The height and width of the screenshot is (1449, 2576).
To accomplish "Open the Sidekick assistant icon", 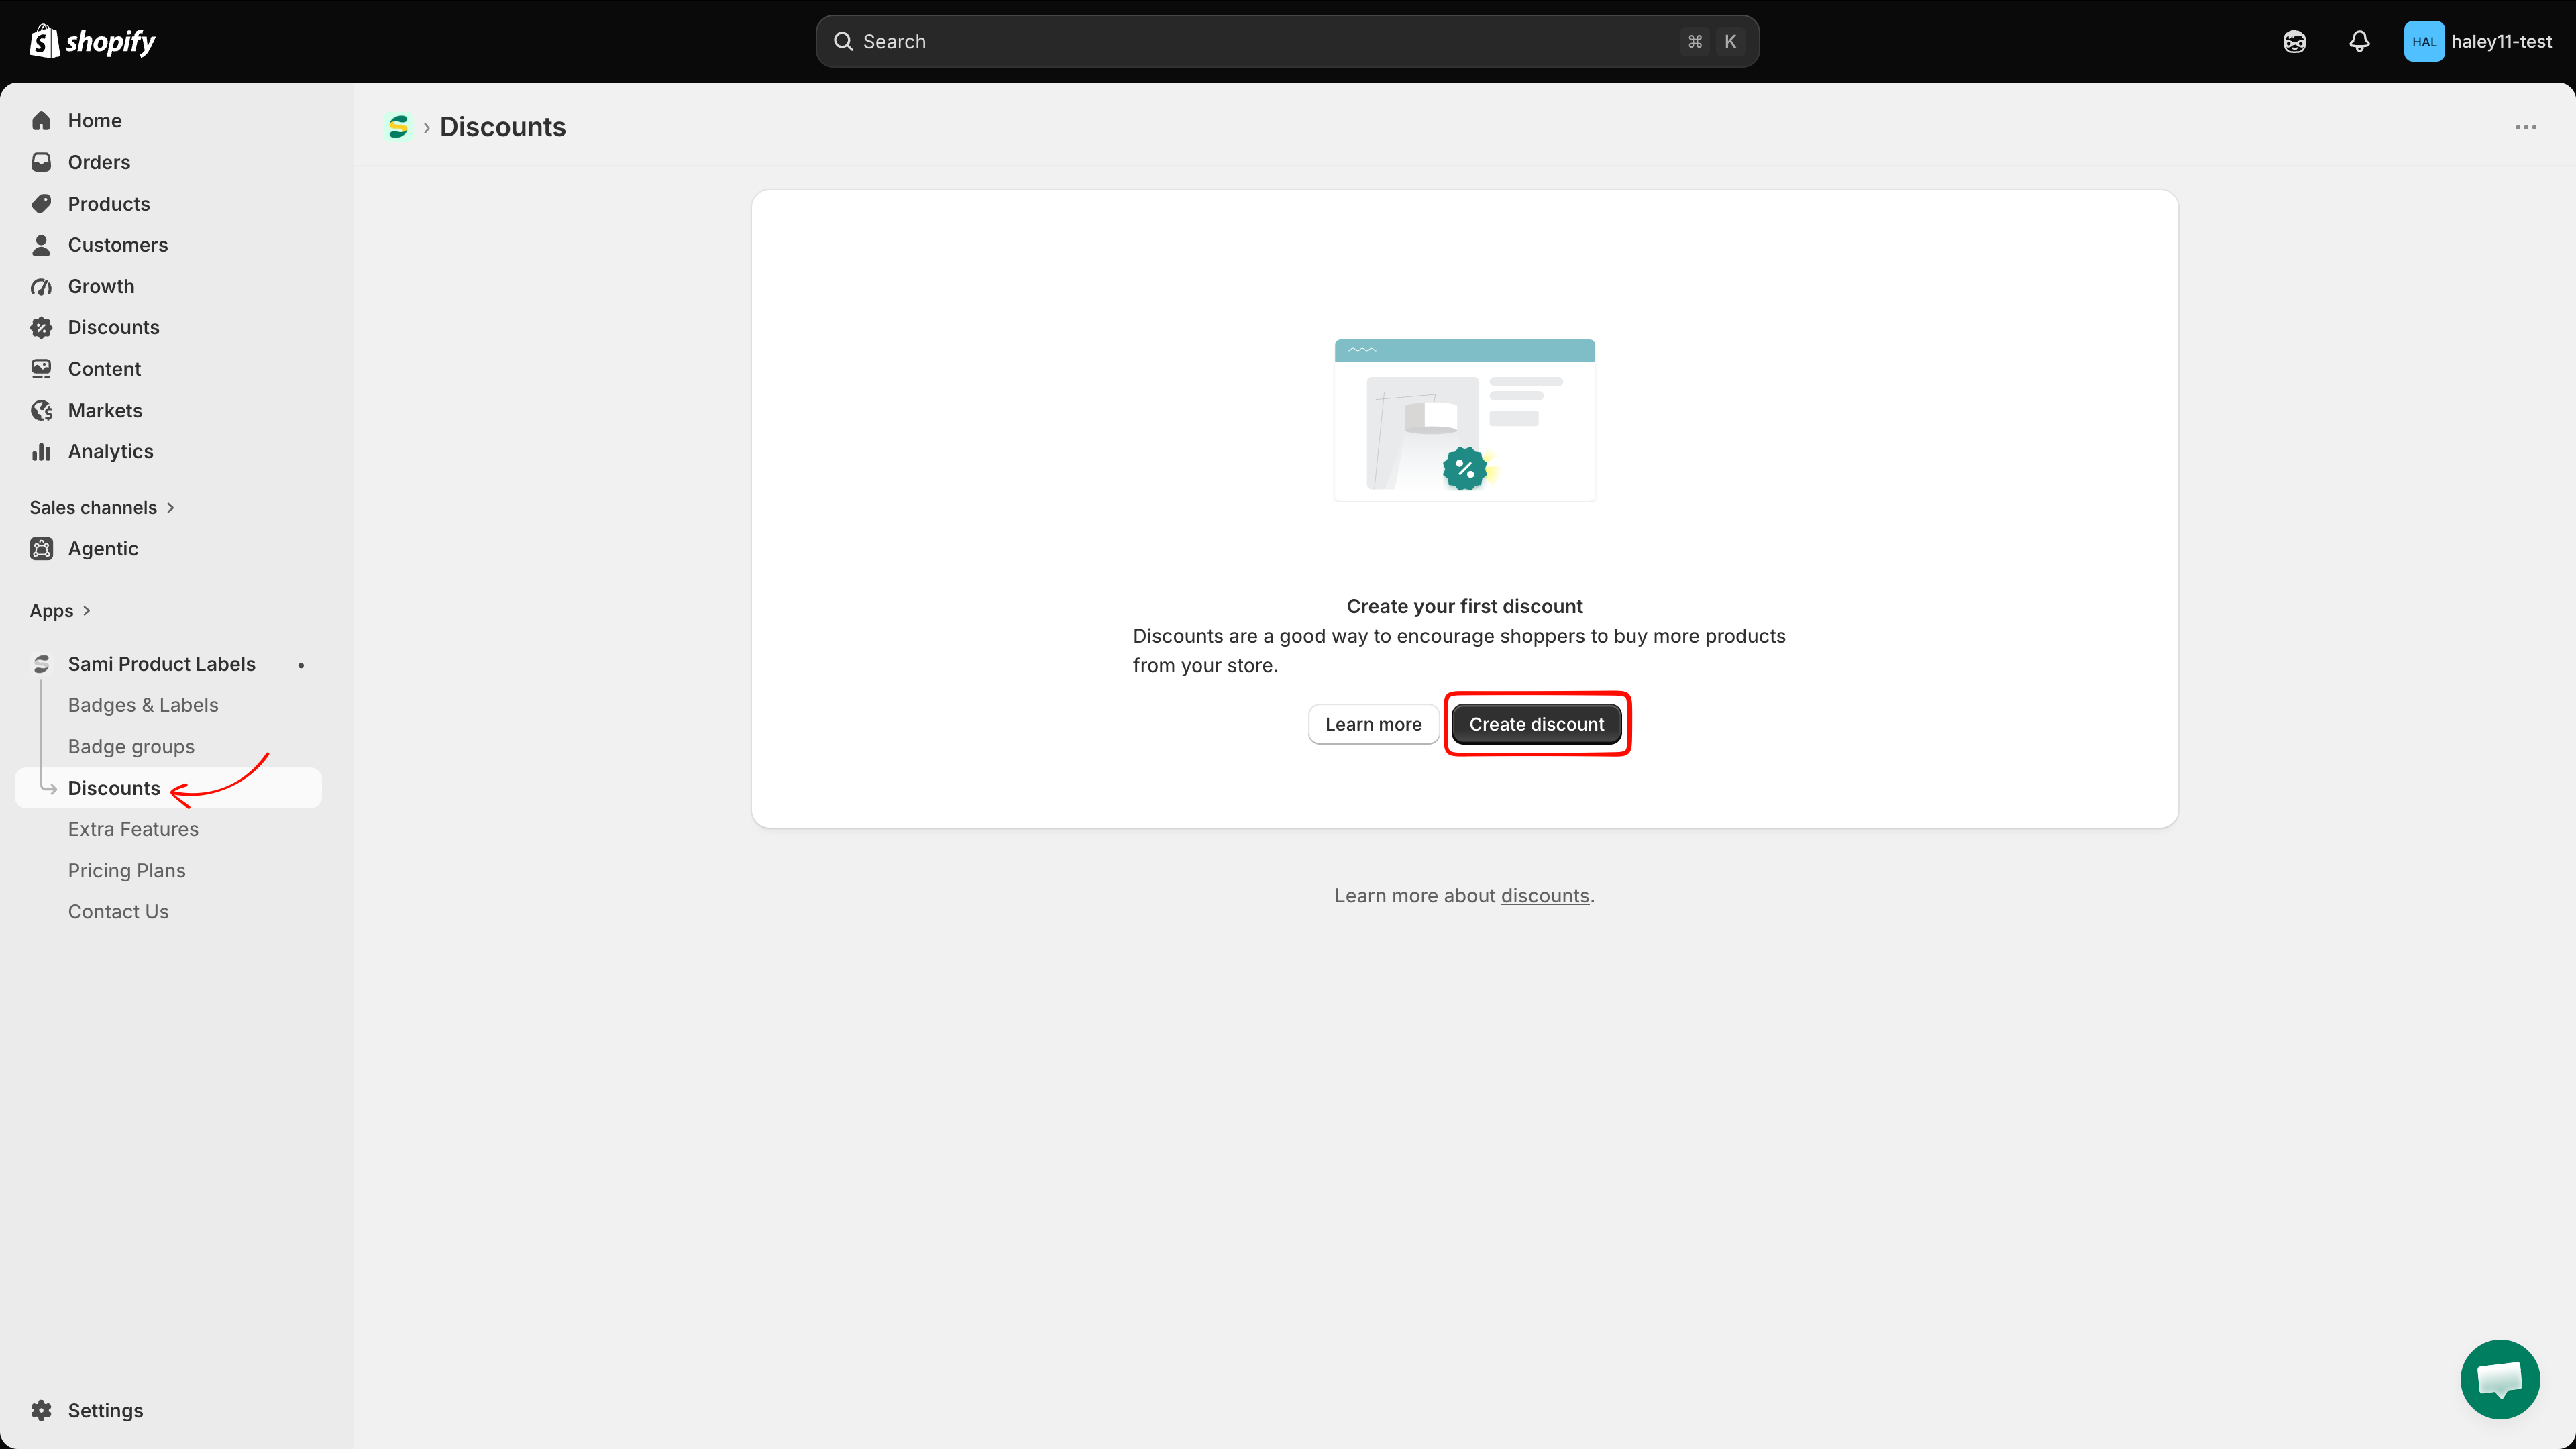I will (x=2294, y=41).
